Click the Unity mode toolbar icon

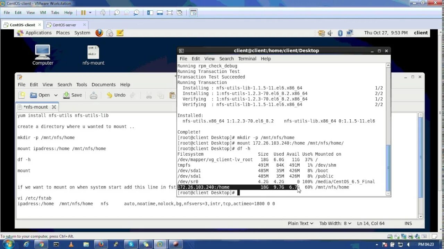pyautogui.click(x=179, y=12)
